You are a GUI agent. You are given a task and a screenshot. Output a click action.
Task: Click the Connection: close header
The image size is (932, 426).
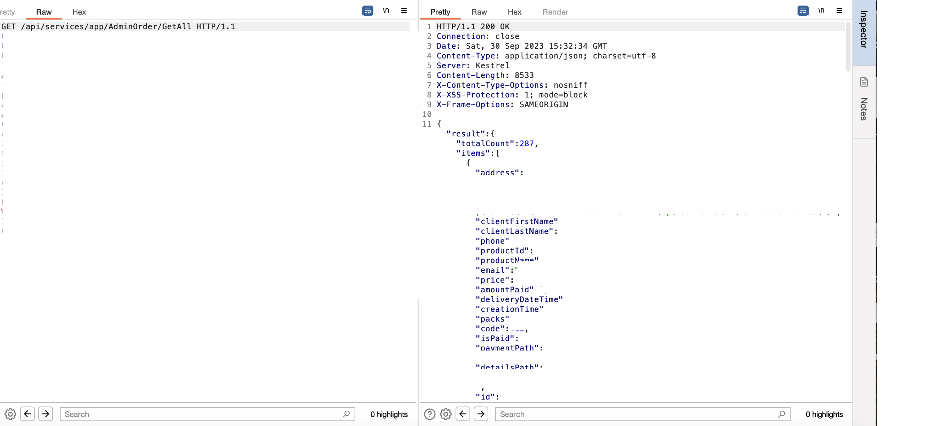[x=477, y=36]
